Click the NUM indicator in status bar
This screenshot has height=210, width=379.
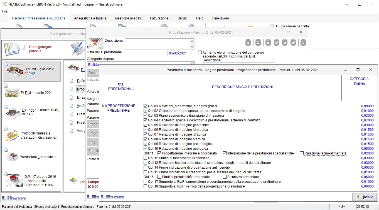(342, 207)
